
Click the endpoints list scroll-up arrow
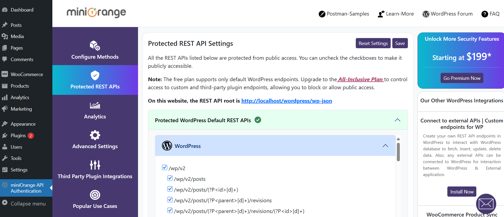click(x=398, y=139)
